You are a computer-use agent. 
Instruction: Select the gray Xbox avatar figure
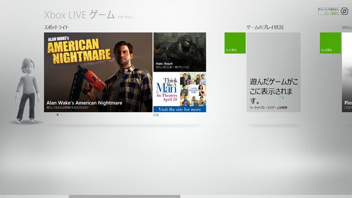pos(28,90)
